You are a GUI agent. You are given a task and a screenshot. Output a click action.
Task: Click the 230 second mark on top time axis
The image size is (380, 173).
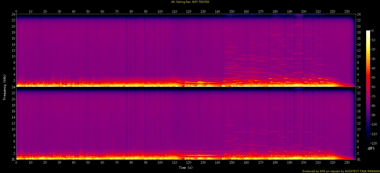347,12
